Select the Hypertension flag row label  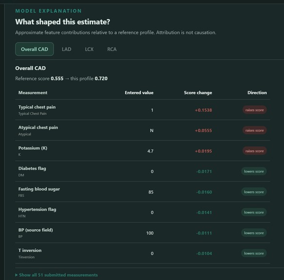click(37, 210)
